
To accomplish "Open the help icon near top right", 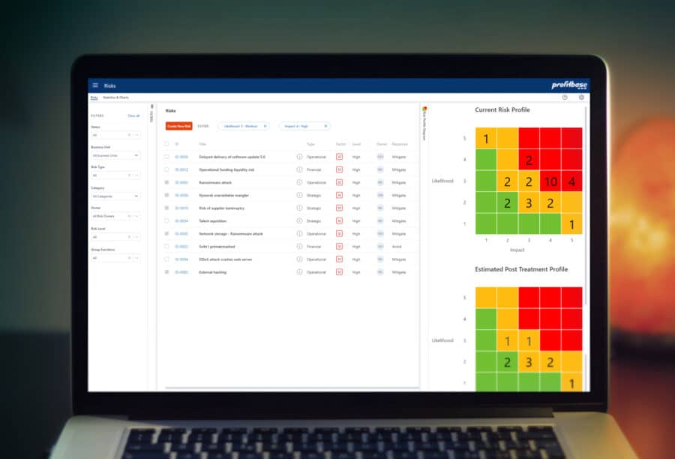I will tap(564, 97).
